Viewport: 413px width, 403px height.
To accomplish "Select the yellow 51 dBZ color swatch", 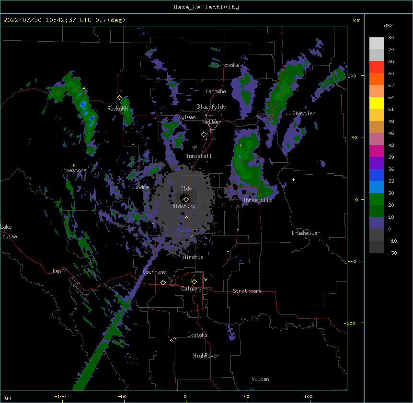I will (377, 103).
